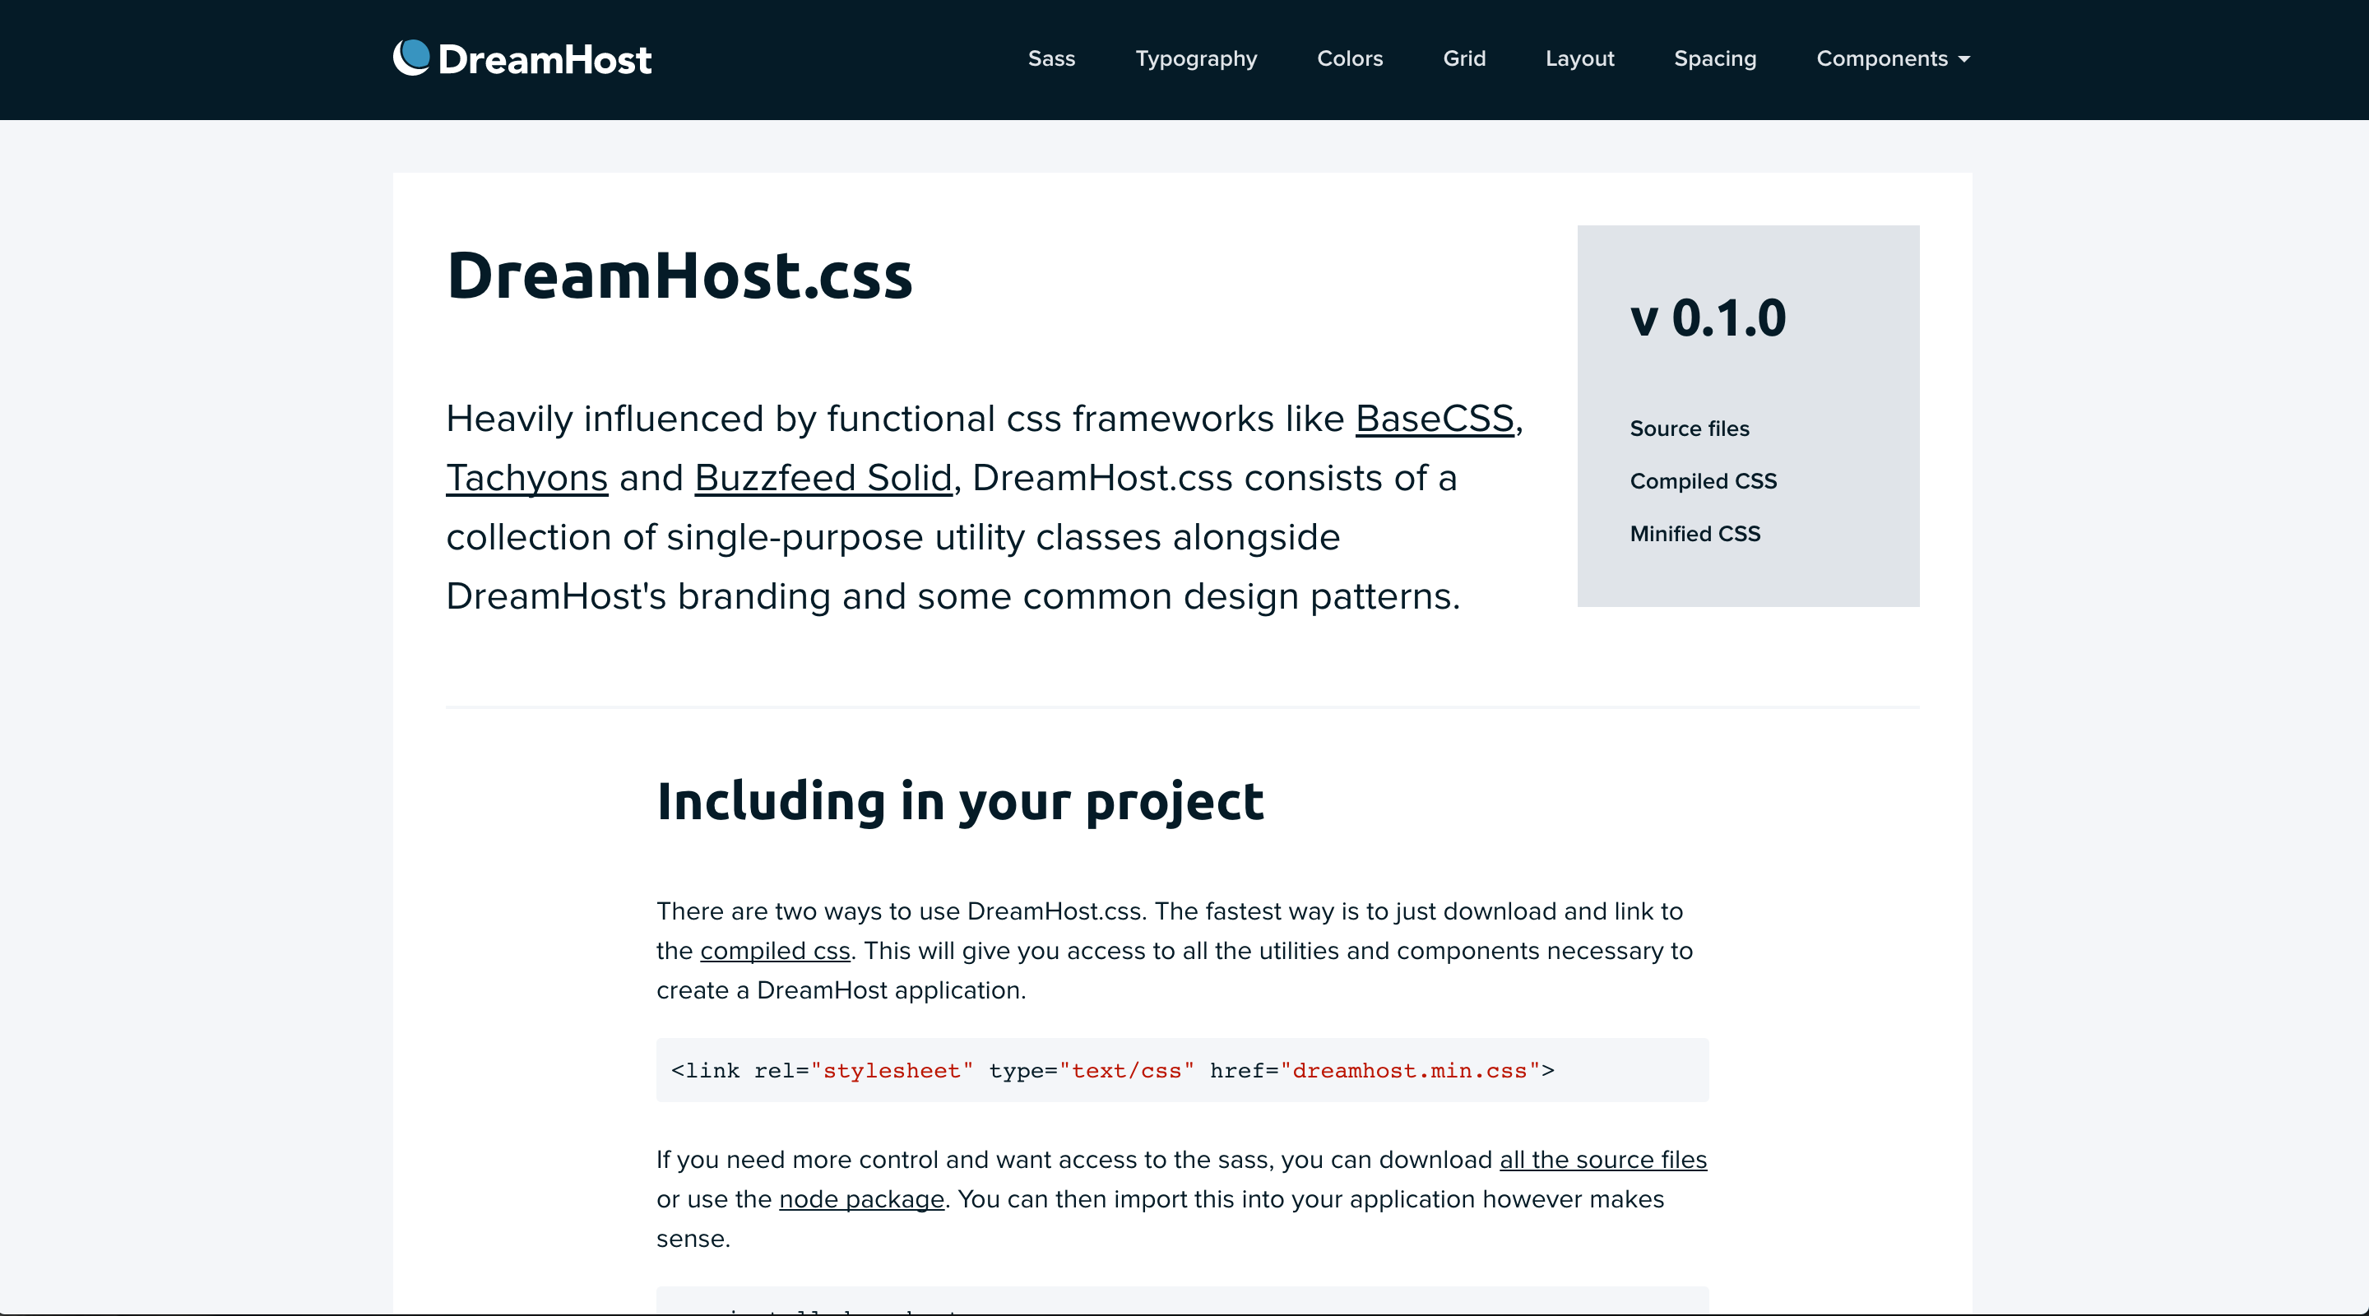The width and height of the screenshot is (2369, 1316).
Task: Select the Typography navigation item
Action: coord(1195,59)
